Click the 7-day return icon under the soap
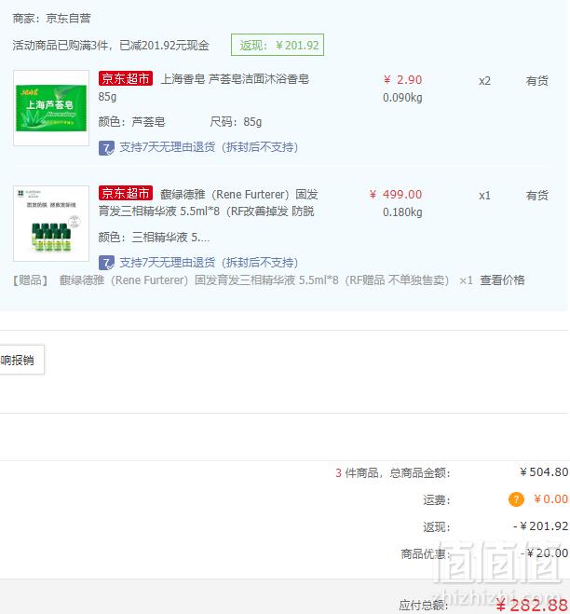 coord(106,148)
